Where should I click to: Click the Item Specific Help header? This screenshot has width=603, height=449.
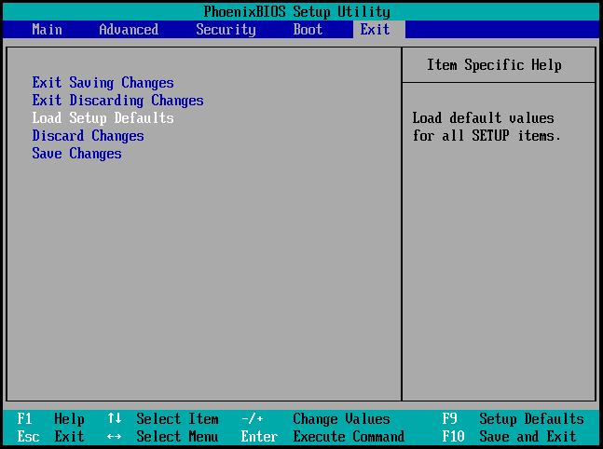(x=495, y=65)
